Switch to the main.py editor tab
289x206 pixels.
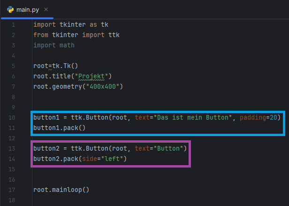pyautogui.click(x=28, y=9)
